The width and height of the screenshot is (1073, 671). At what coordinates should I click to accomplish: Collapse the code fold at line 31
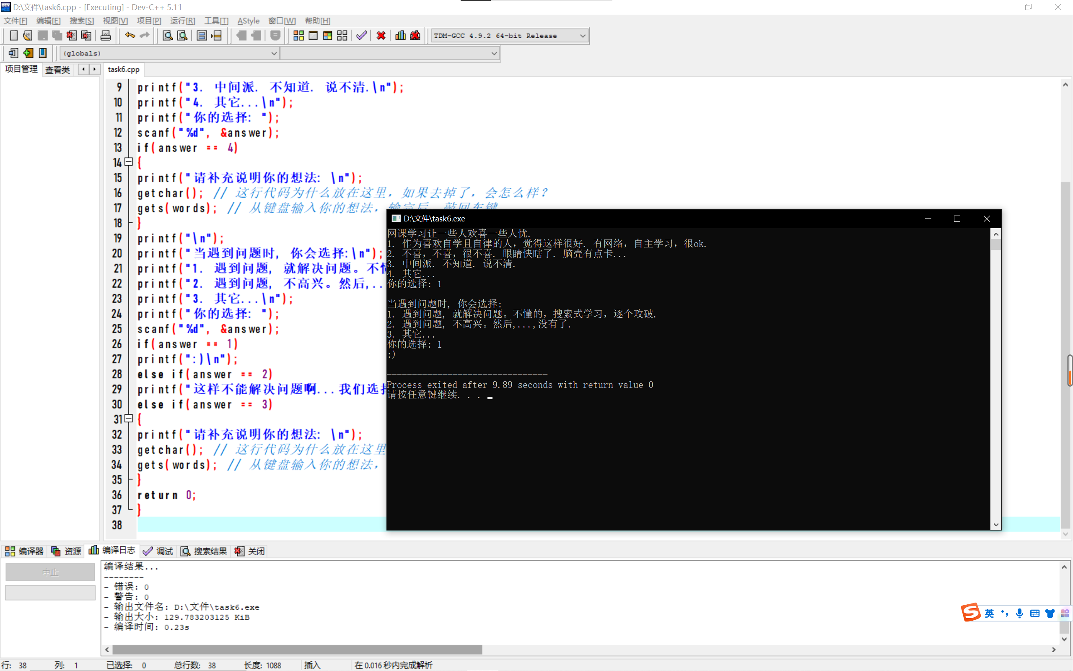pyautogui.click(x=129, y=419)
